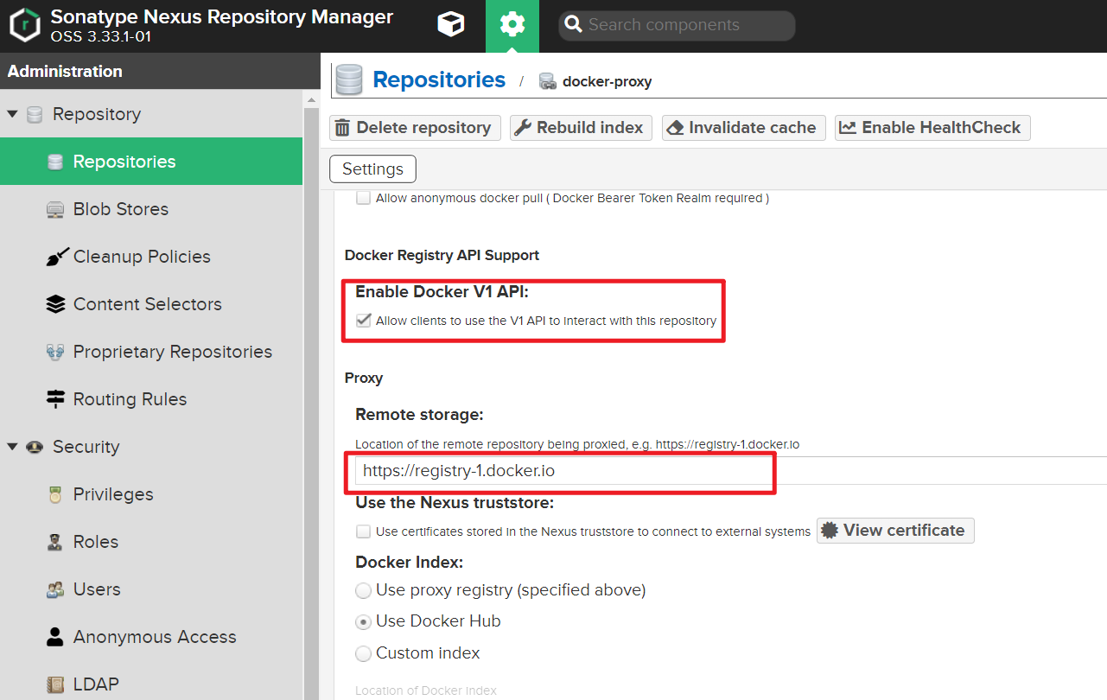Click the Roles sidebar icon
The image size is (1107, 700).
click(55, 542)
